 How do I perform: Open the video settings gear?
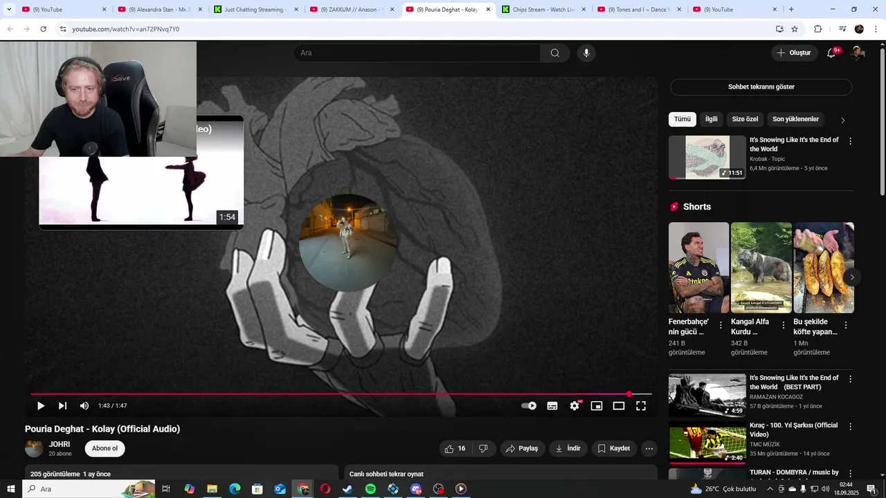coord(575,406)
